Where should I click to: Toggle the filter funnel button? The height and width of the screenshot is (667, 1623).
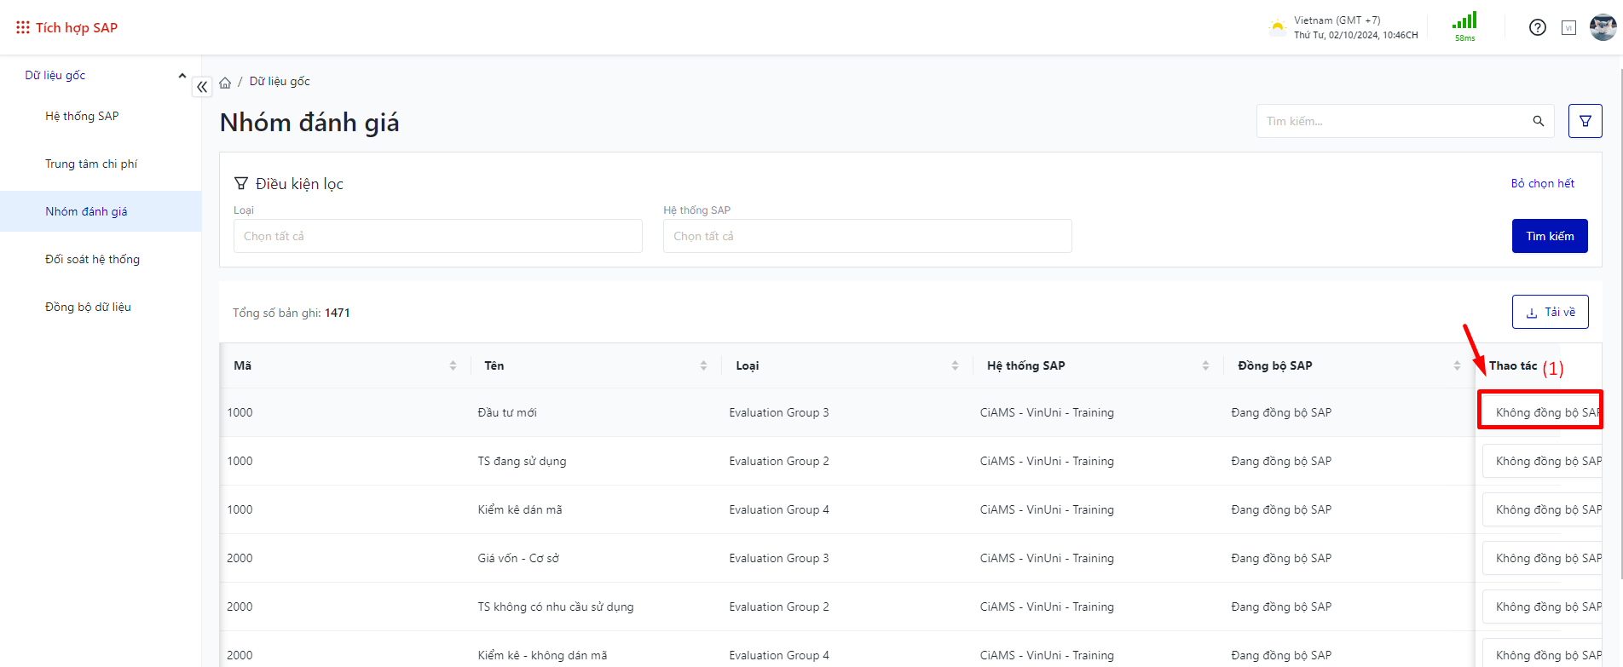tap(1585, 121)
